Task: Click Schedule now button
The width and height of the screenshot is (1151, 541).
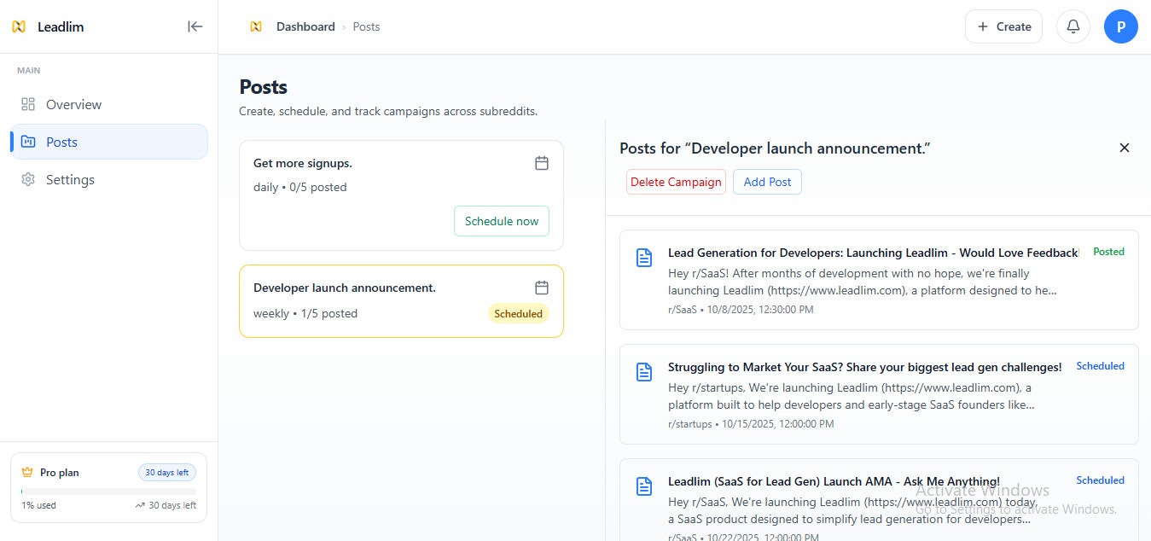Action: (502, 221)
